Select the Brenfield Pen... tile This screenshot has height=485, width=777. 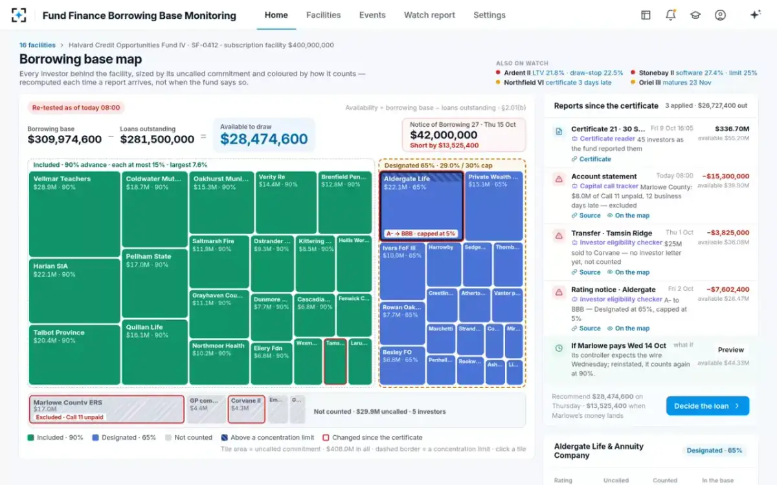[344, 202]
